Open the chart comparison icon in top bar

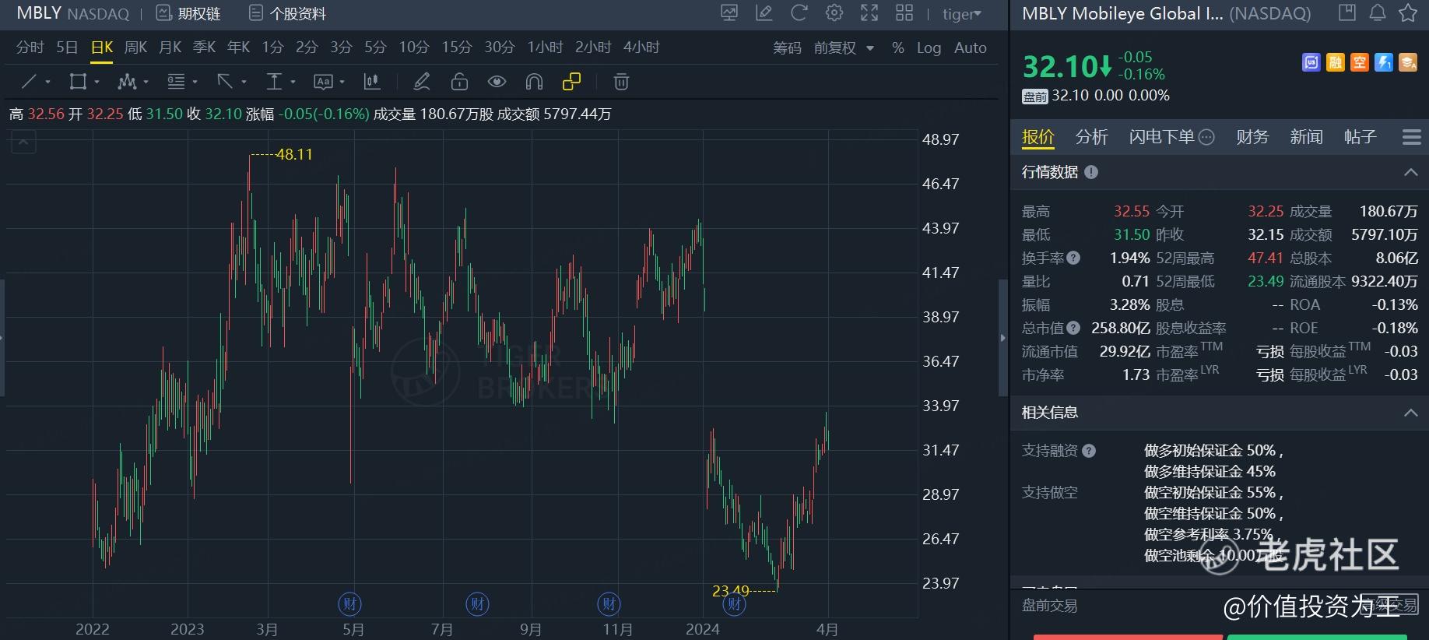pos(729,12)
